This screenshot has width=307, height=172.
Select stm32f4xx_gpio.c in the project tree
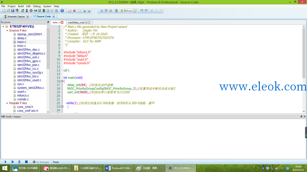pos(29,61)
